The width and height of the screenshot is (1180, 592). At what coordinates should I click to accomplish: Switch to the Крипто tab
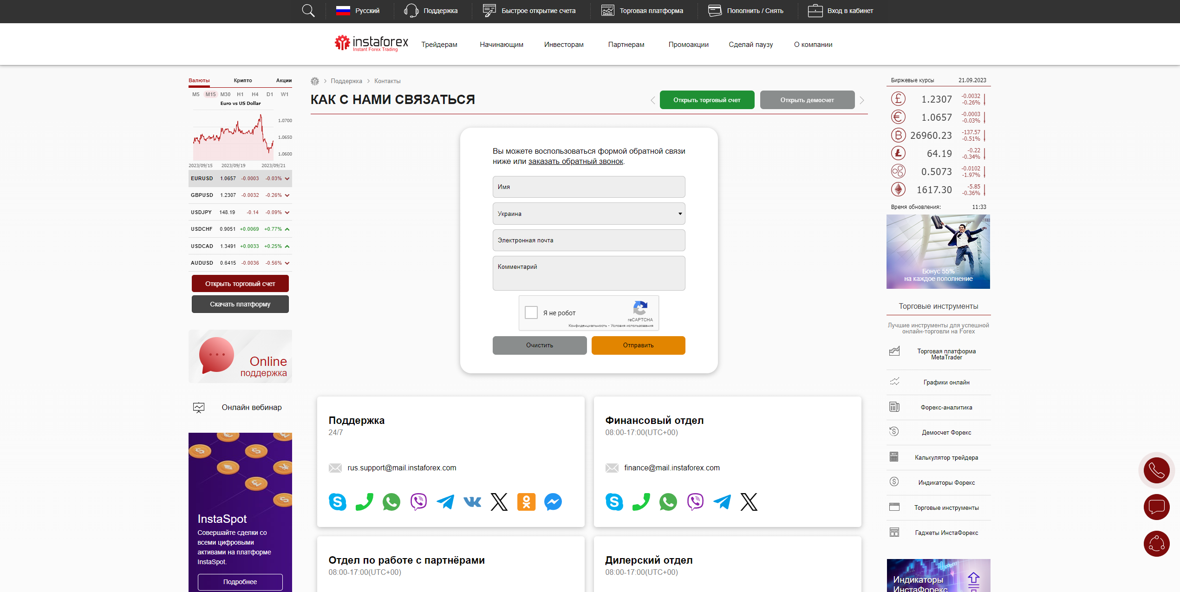click(242, 80)
